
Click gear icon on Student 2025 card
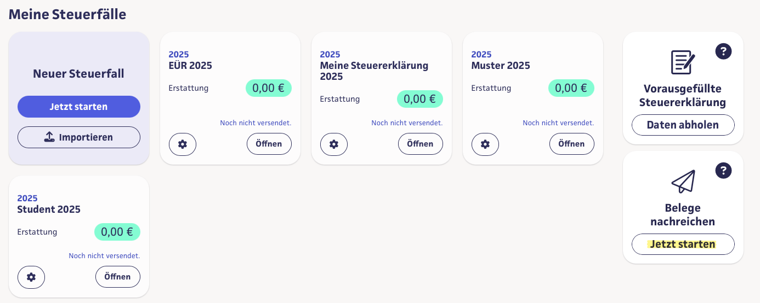coord(31,277)
